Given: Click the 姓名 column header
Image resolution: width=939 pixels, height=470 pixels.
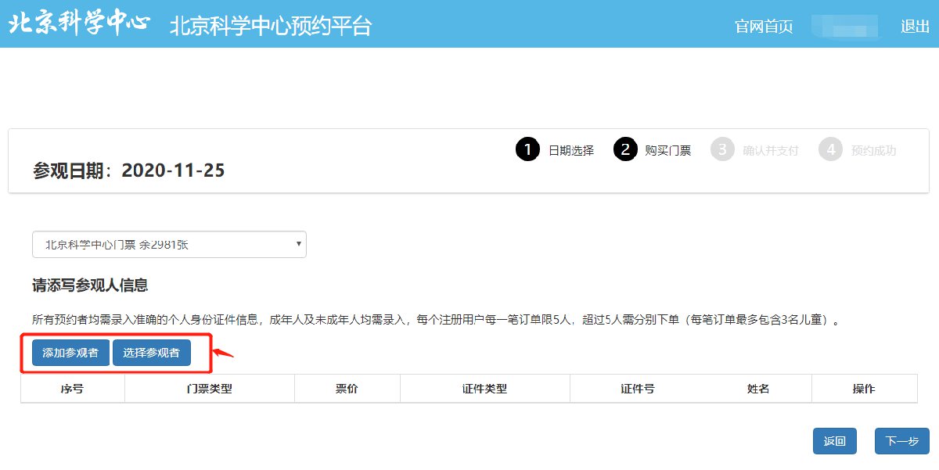Looking at the screenshot, I should (758, 389).
